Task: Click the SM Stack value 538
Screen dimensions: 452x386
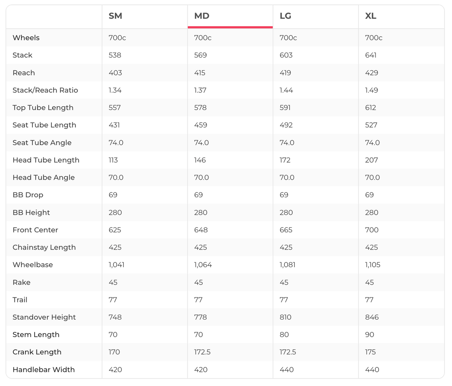Action: [x=115, y=55]
